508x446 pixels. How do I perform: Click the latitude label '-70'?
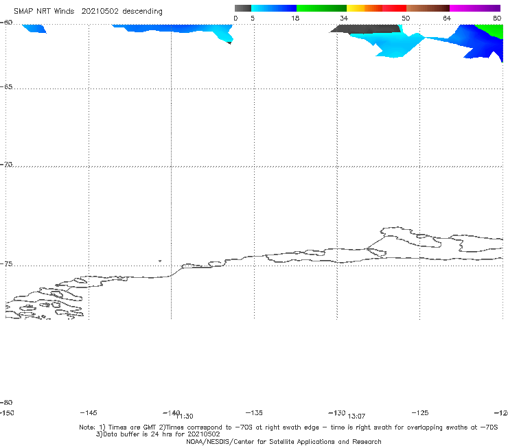[6, 165]
